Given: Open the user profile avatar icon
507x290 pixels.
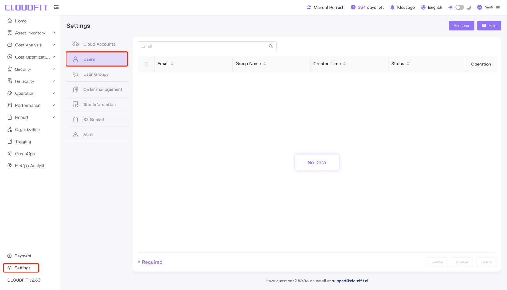Looking at the screenshot, I should point(479,7).
